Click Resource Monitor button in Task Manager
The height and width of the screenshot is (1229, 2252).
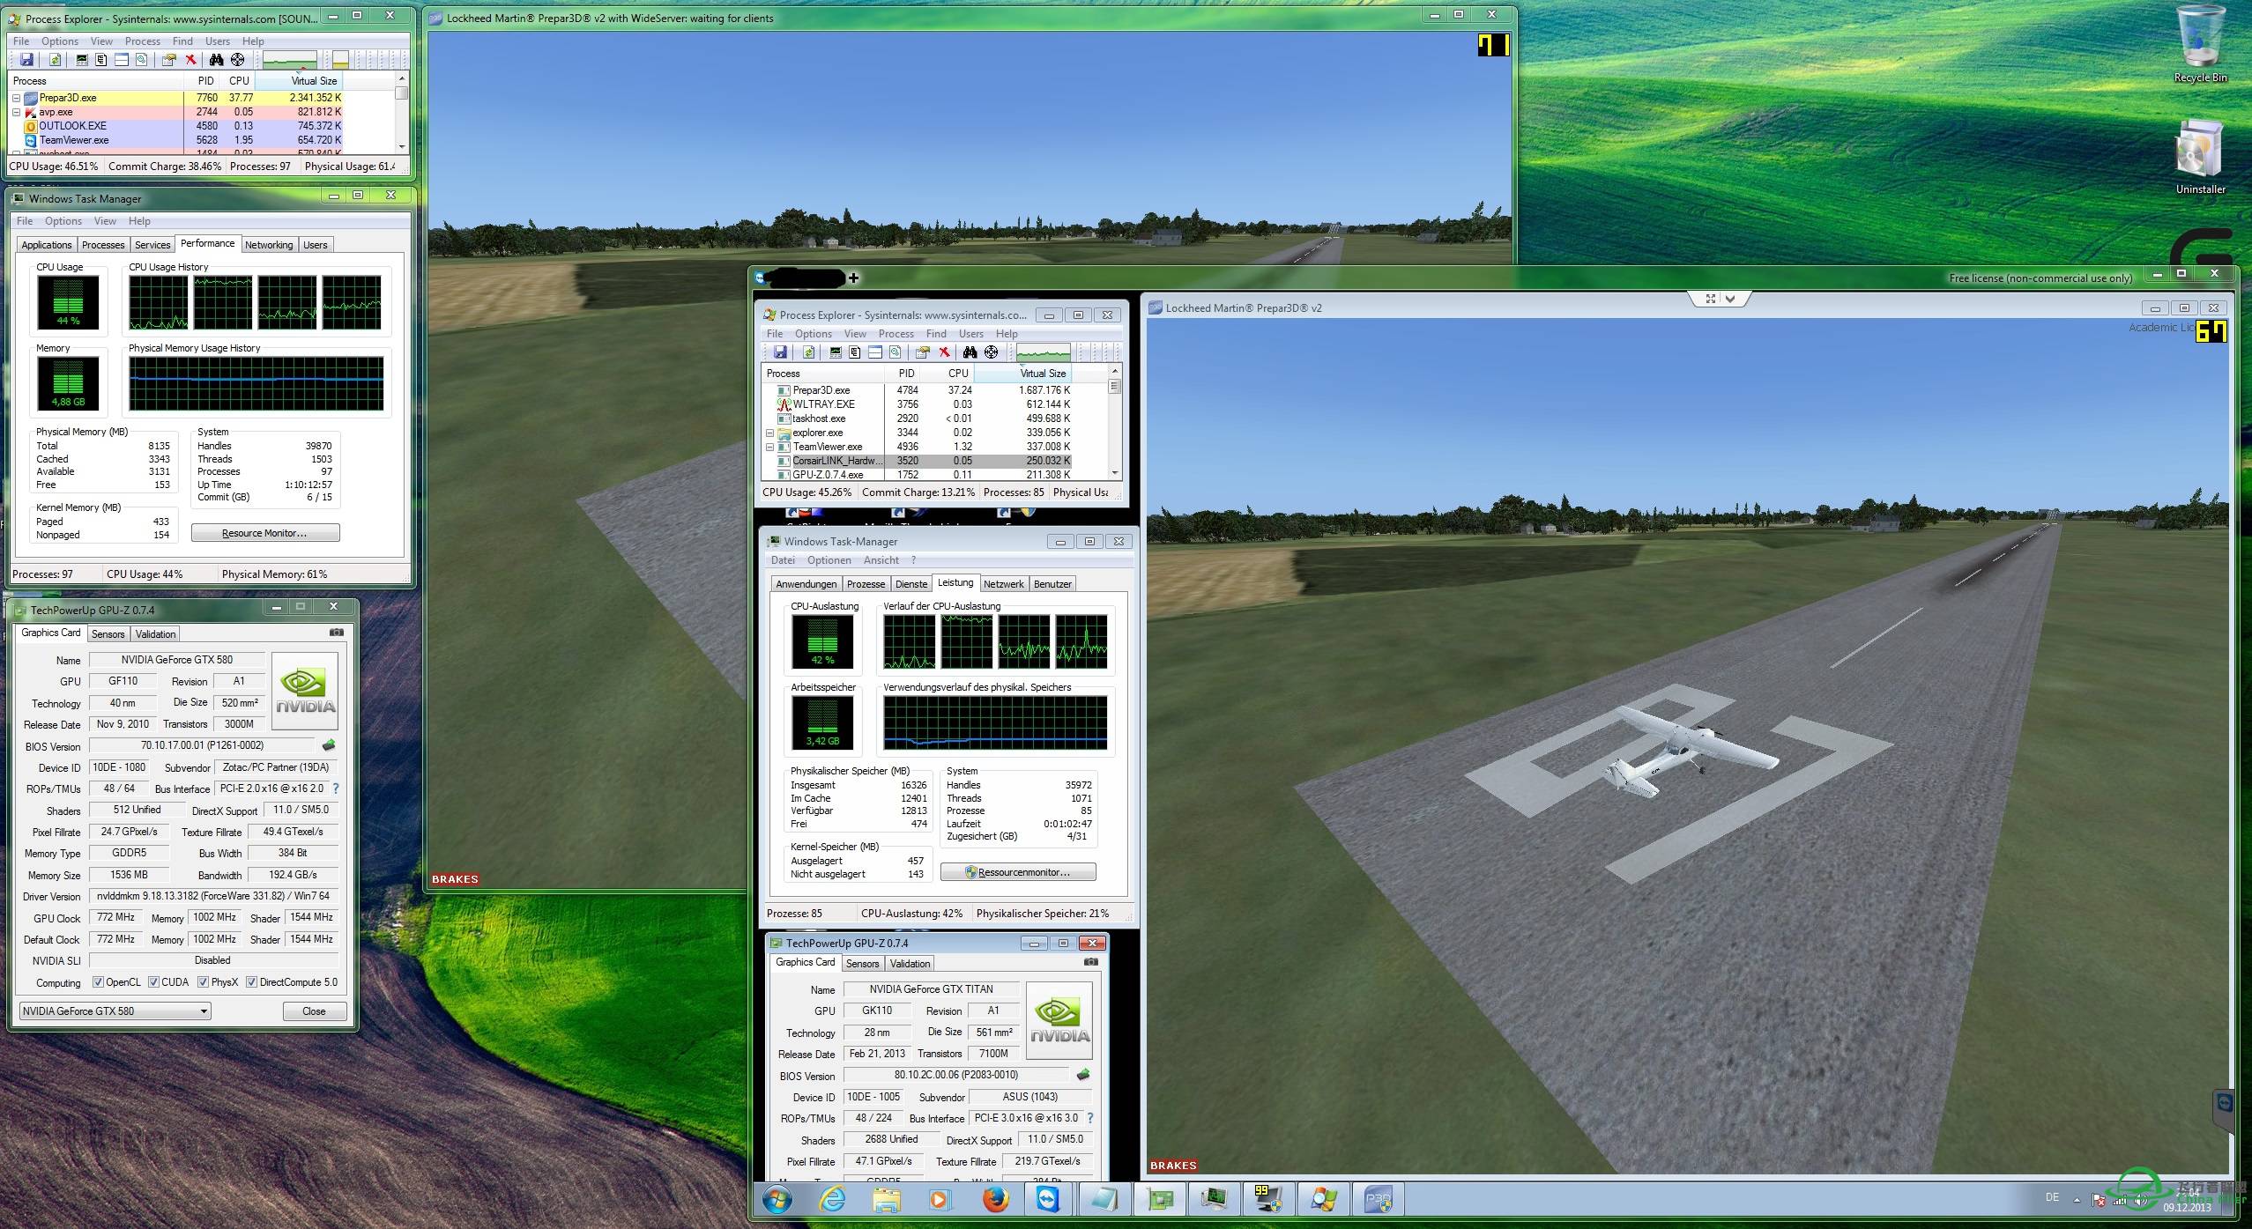coord(265,533)
